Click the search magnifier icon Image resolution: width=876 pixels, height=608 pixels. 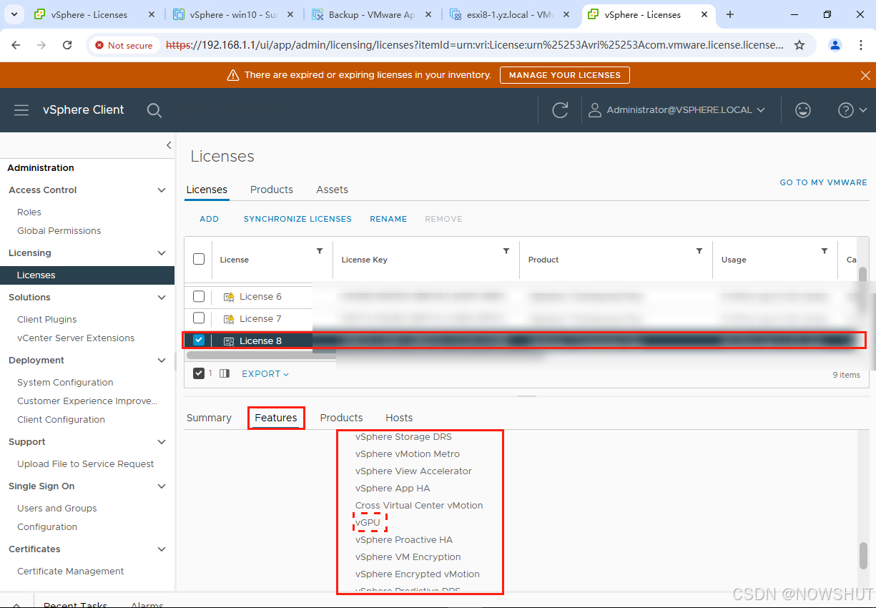click(154, 110)
